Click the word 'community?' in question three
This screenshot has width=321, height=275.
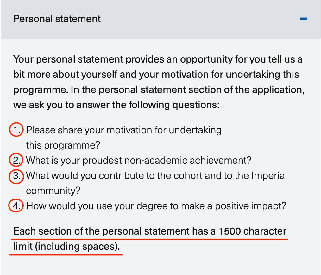click(53, 191)
